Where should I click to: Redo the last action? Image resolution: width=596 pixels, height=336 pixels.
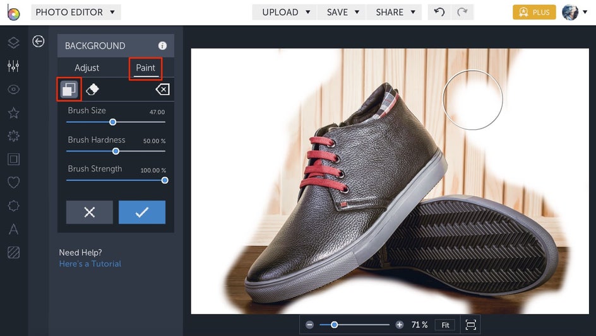462,12
